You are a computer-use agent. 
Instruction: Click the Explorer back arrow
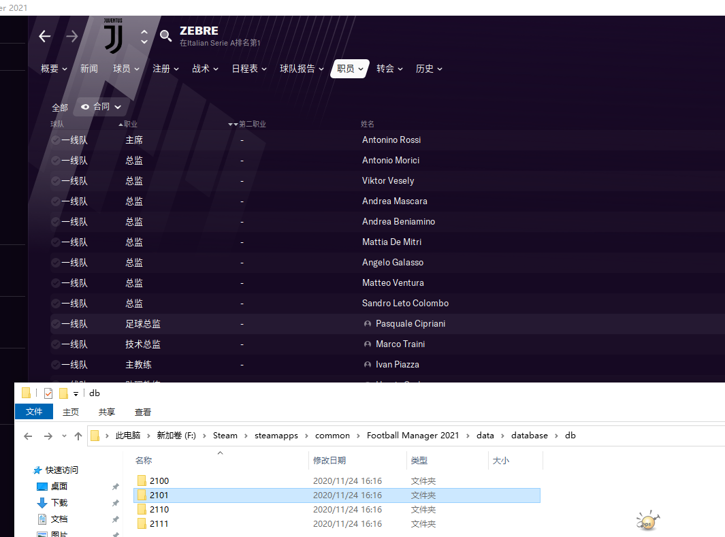pyautogui.click(x=28, y=436)
